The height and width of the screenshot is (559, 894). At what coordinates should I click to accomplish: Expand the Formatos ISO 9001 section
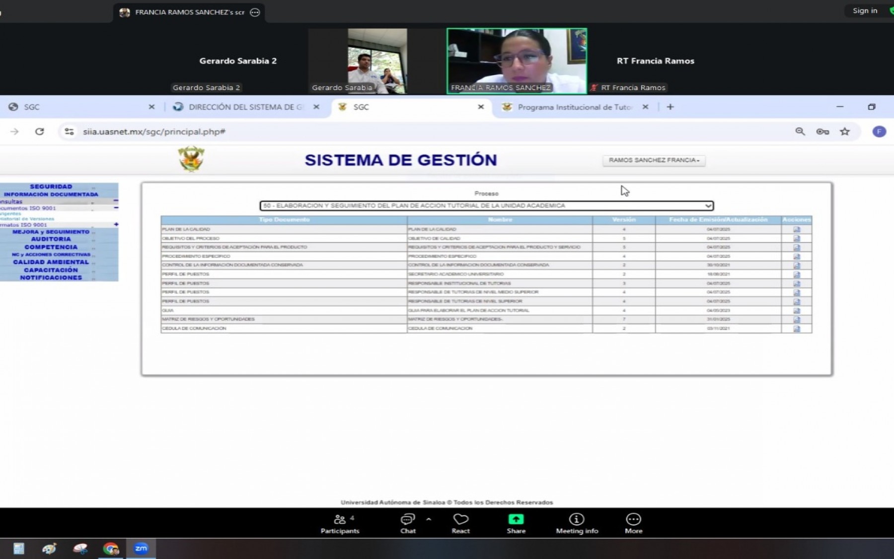[x=116, y=224]
